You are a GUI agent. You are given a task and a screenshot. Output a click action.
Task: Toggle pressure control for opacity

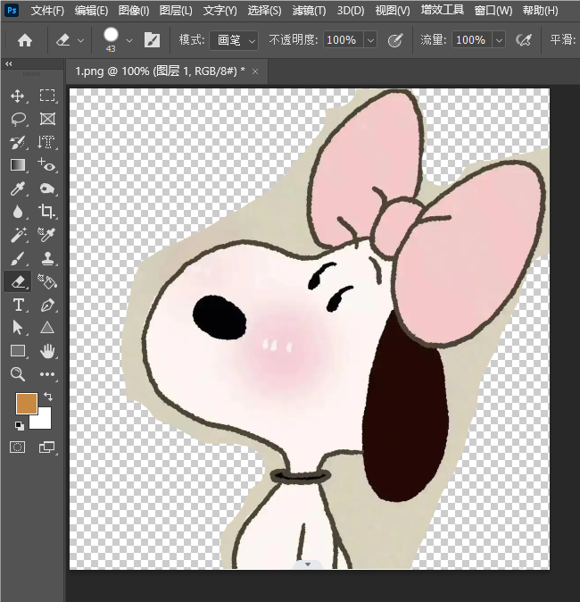tap(395, 40)
